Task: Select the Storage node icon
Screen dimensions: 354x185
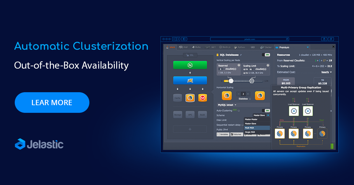Action: [178, 115]
